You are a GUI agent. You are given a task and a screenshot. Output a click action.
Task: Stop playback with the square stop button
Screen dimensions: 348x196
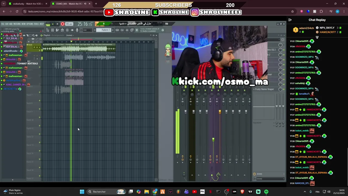point(57,24)
